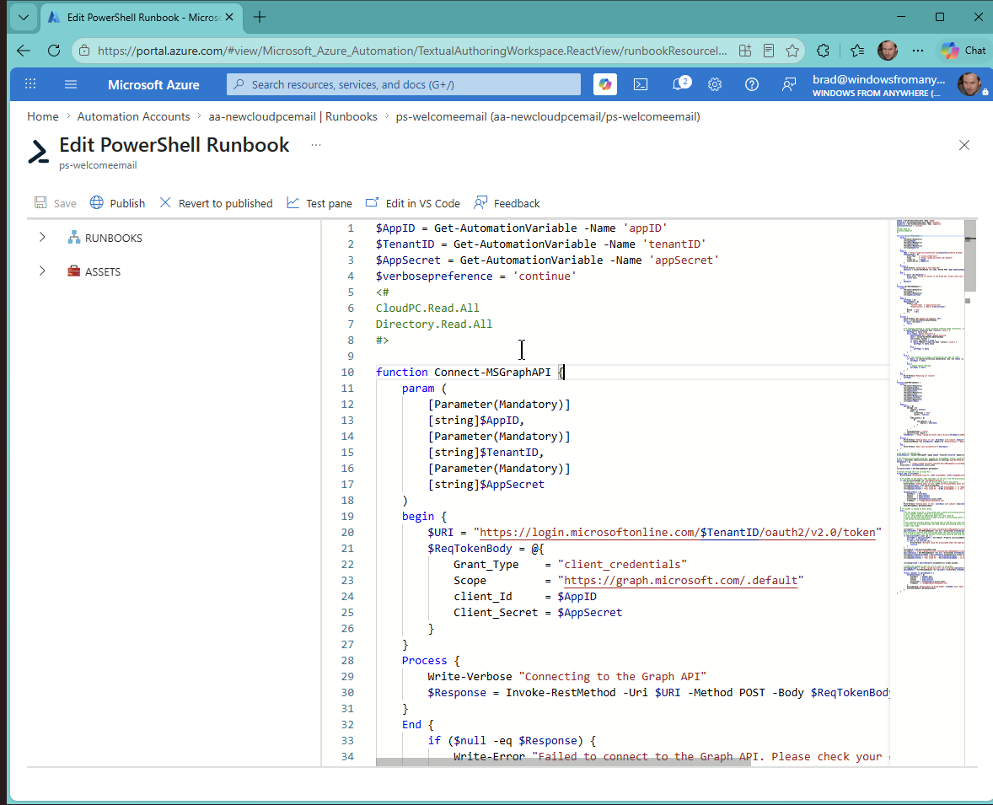Image resolution: width=993 pixels, height=805 pixels.
Task: Open browser settings and more menu
Action: point(918,51)
